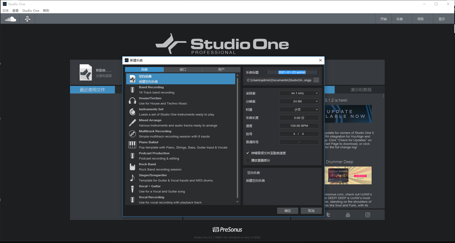Click the 速度 120.00 BPM field

299,126
